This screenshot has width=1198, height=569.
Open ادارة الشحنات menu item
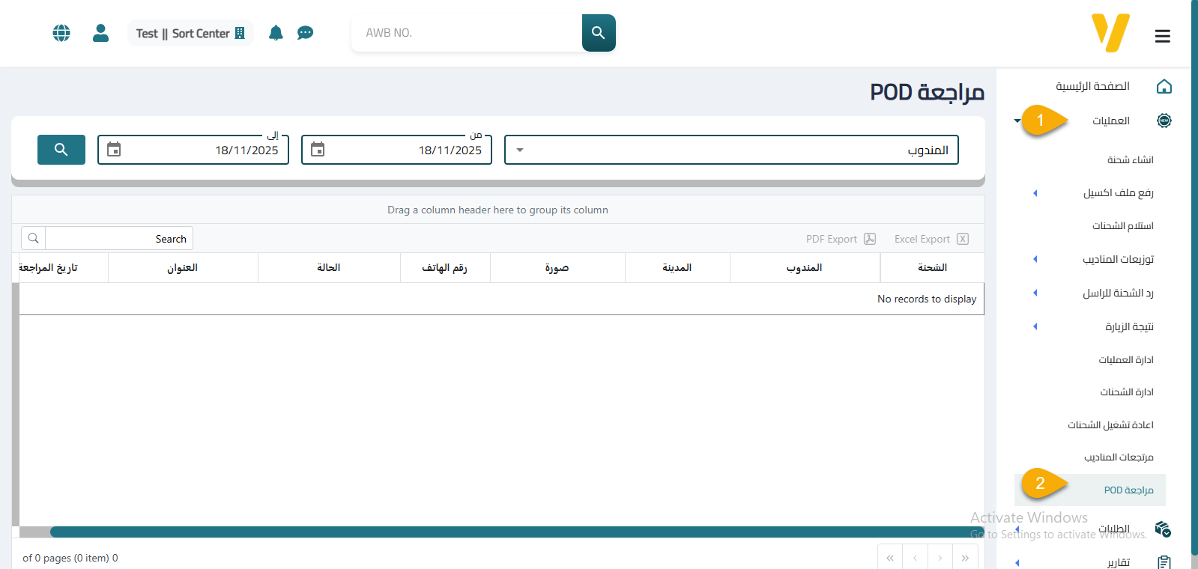pos(1127,392)
